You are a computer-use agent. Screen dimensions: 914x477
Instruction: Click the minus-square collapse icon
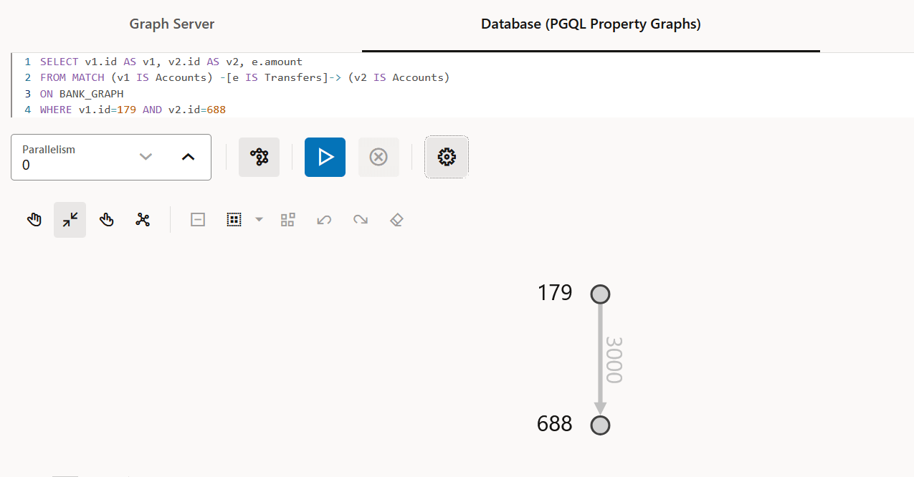(198, 220)
